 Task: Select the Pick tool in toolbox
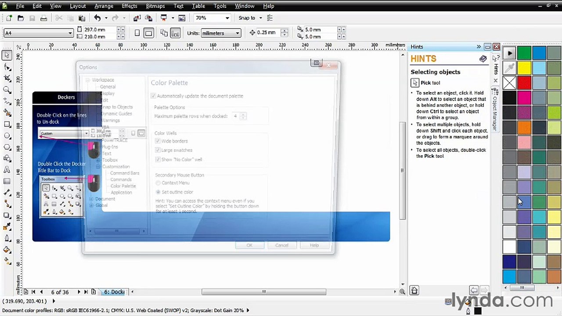(x=7, y=55)
